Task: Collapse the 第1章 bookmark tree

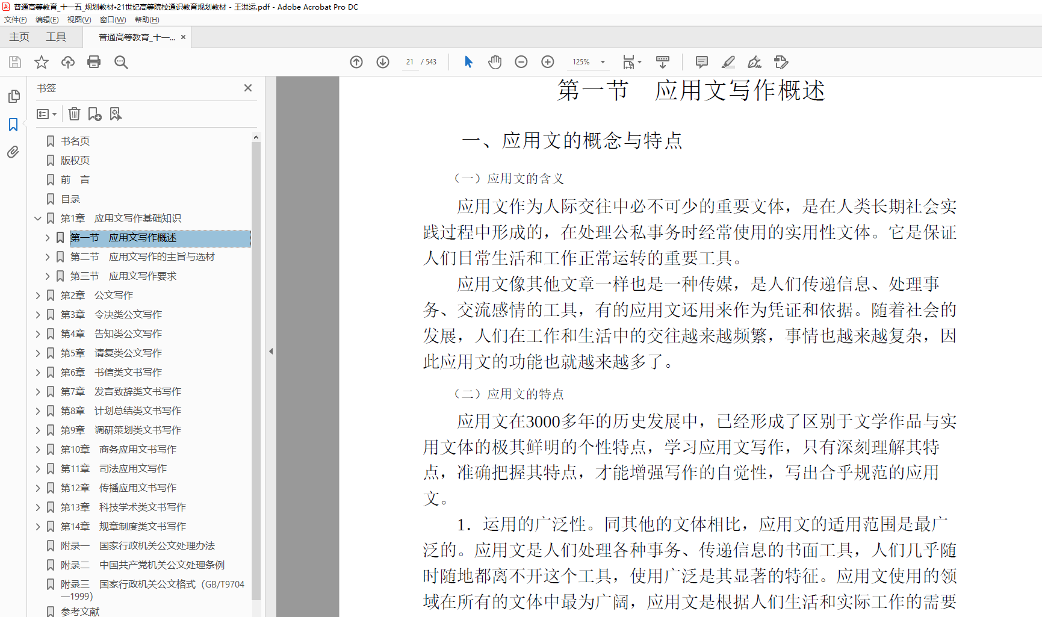Action: 38,218
